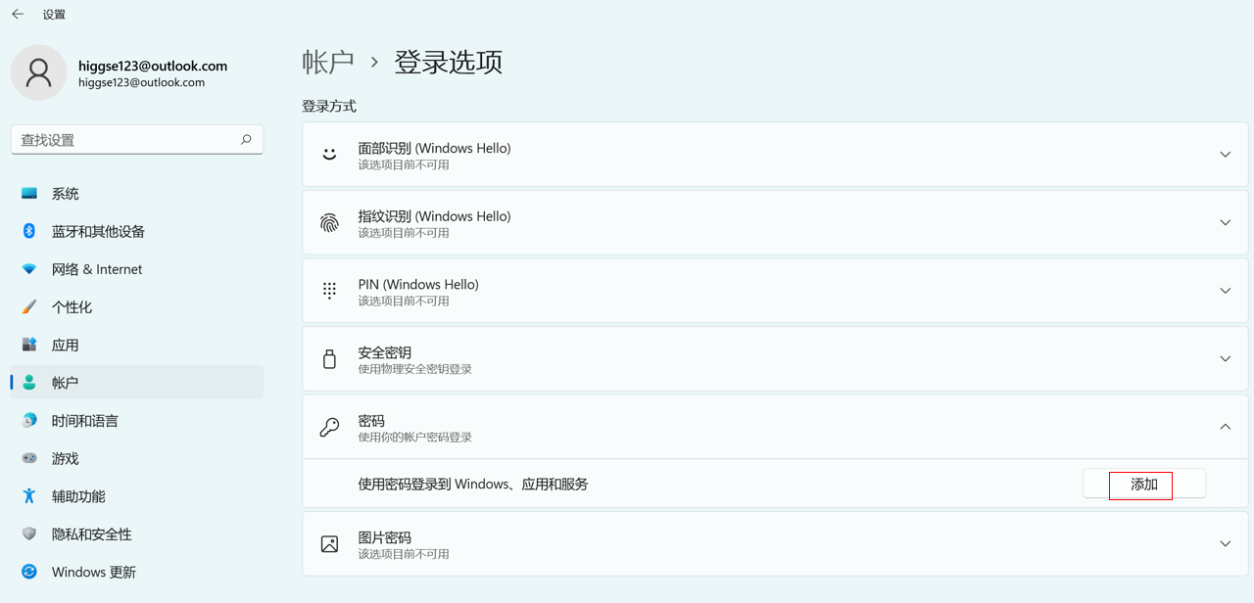
Task: Click the Windows 更新 sync icon
Action: point(29,572)
